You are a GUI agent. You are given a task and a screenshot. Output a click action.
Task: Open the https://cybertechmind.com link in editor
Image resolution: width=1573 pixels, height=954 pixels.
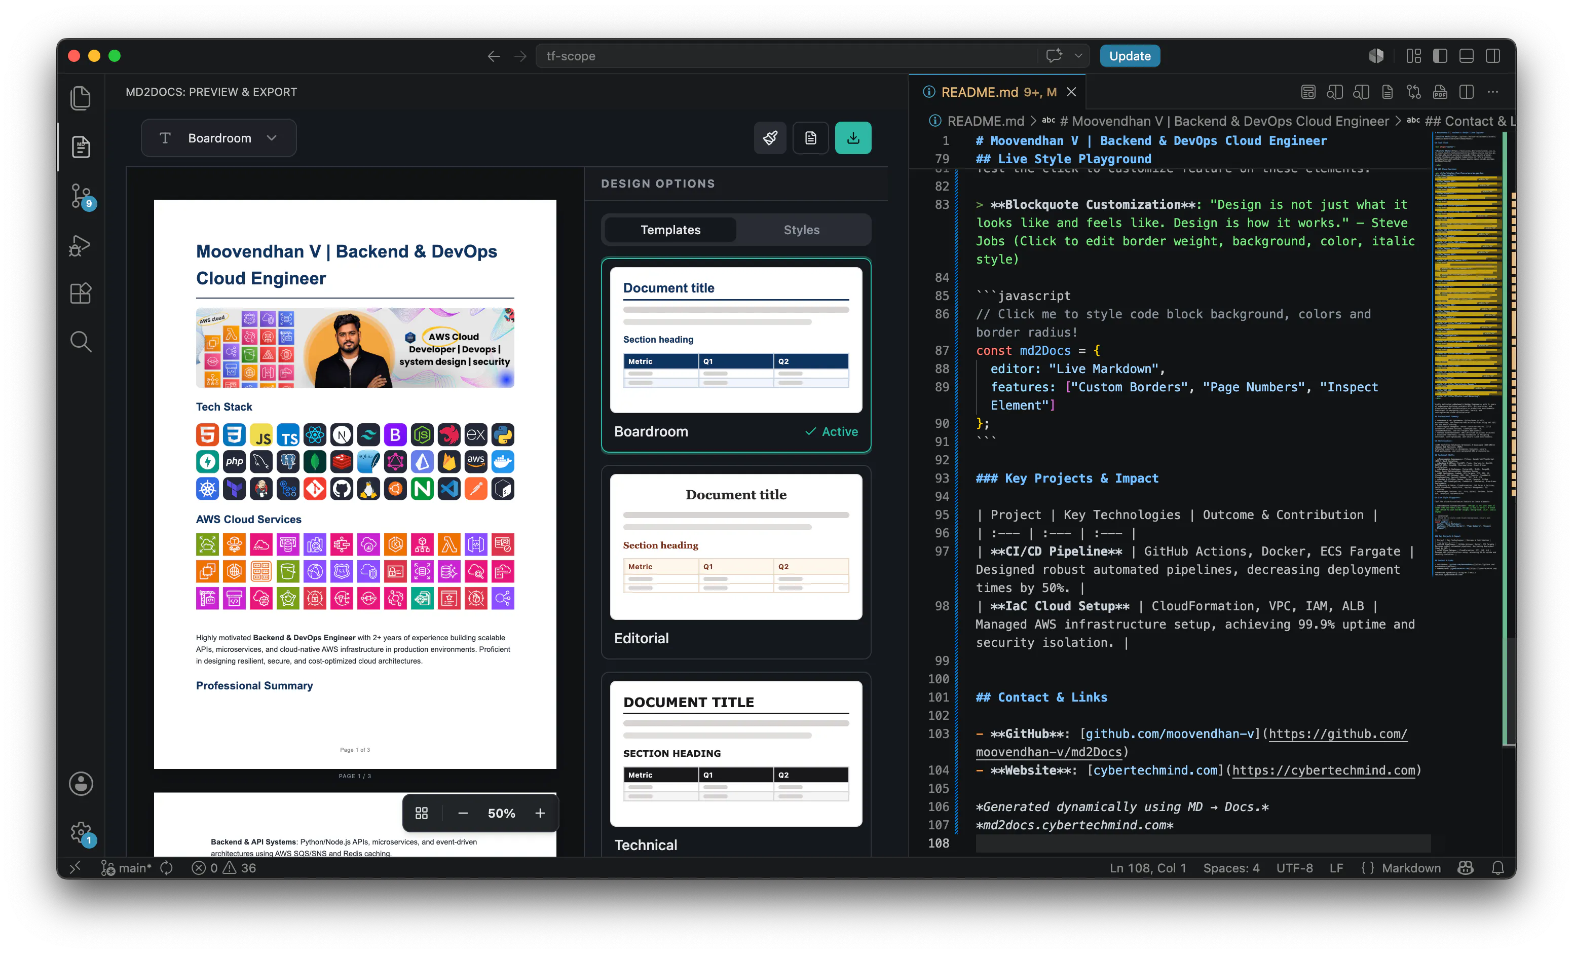tap(1323, 770)
